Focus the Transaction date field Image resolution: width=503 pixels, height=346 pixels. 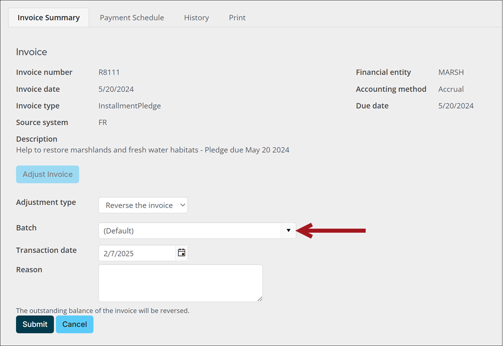coord(137,253)
